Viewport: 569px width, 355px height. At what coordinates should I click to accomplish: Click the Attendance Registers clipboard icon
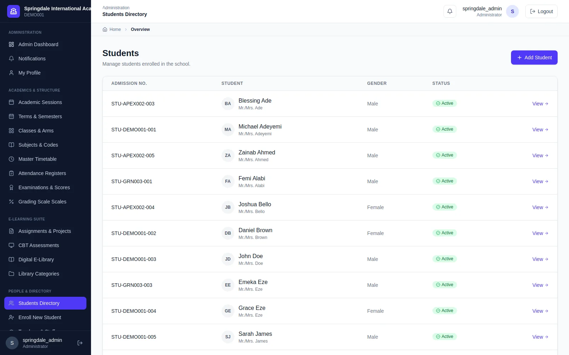11,173
